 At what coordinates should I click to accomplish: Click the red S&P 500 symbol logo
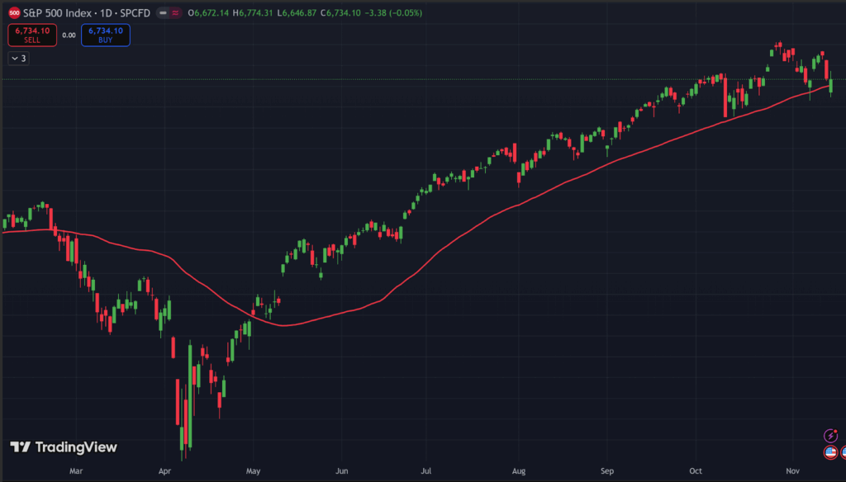(14, 13)
